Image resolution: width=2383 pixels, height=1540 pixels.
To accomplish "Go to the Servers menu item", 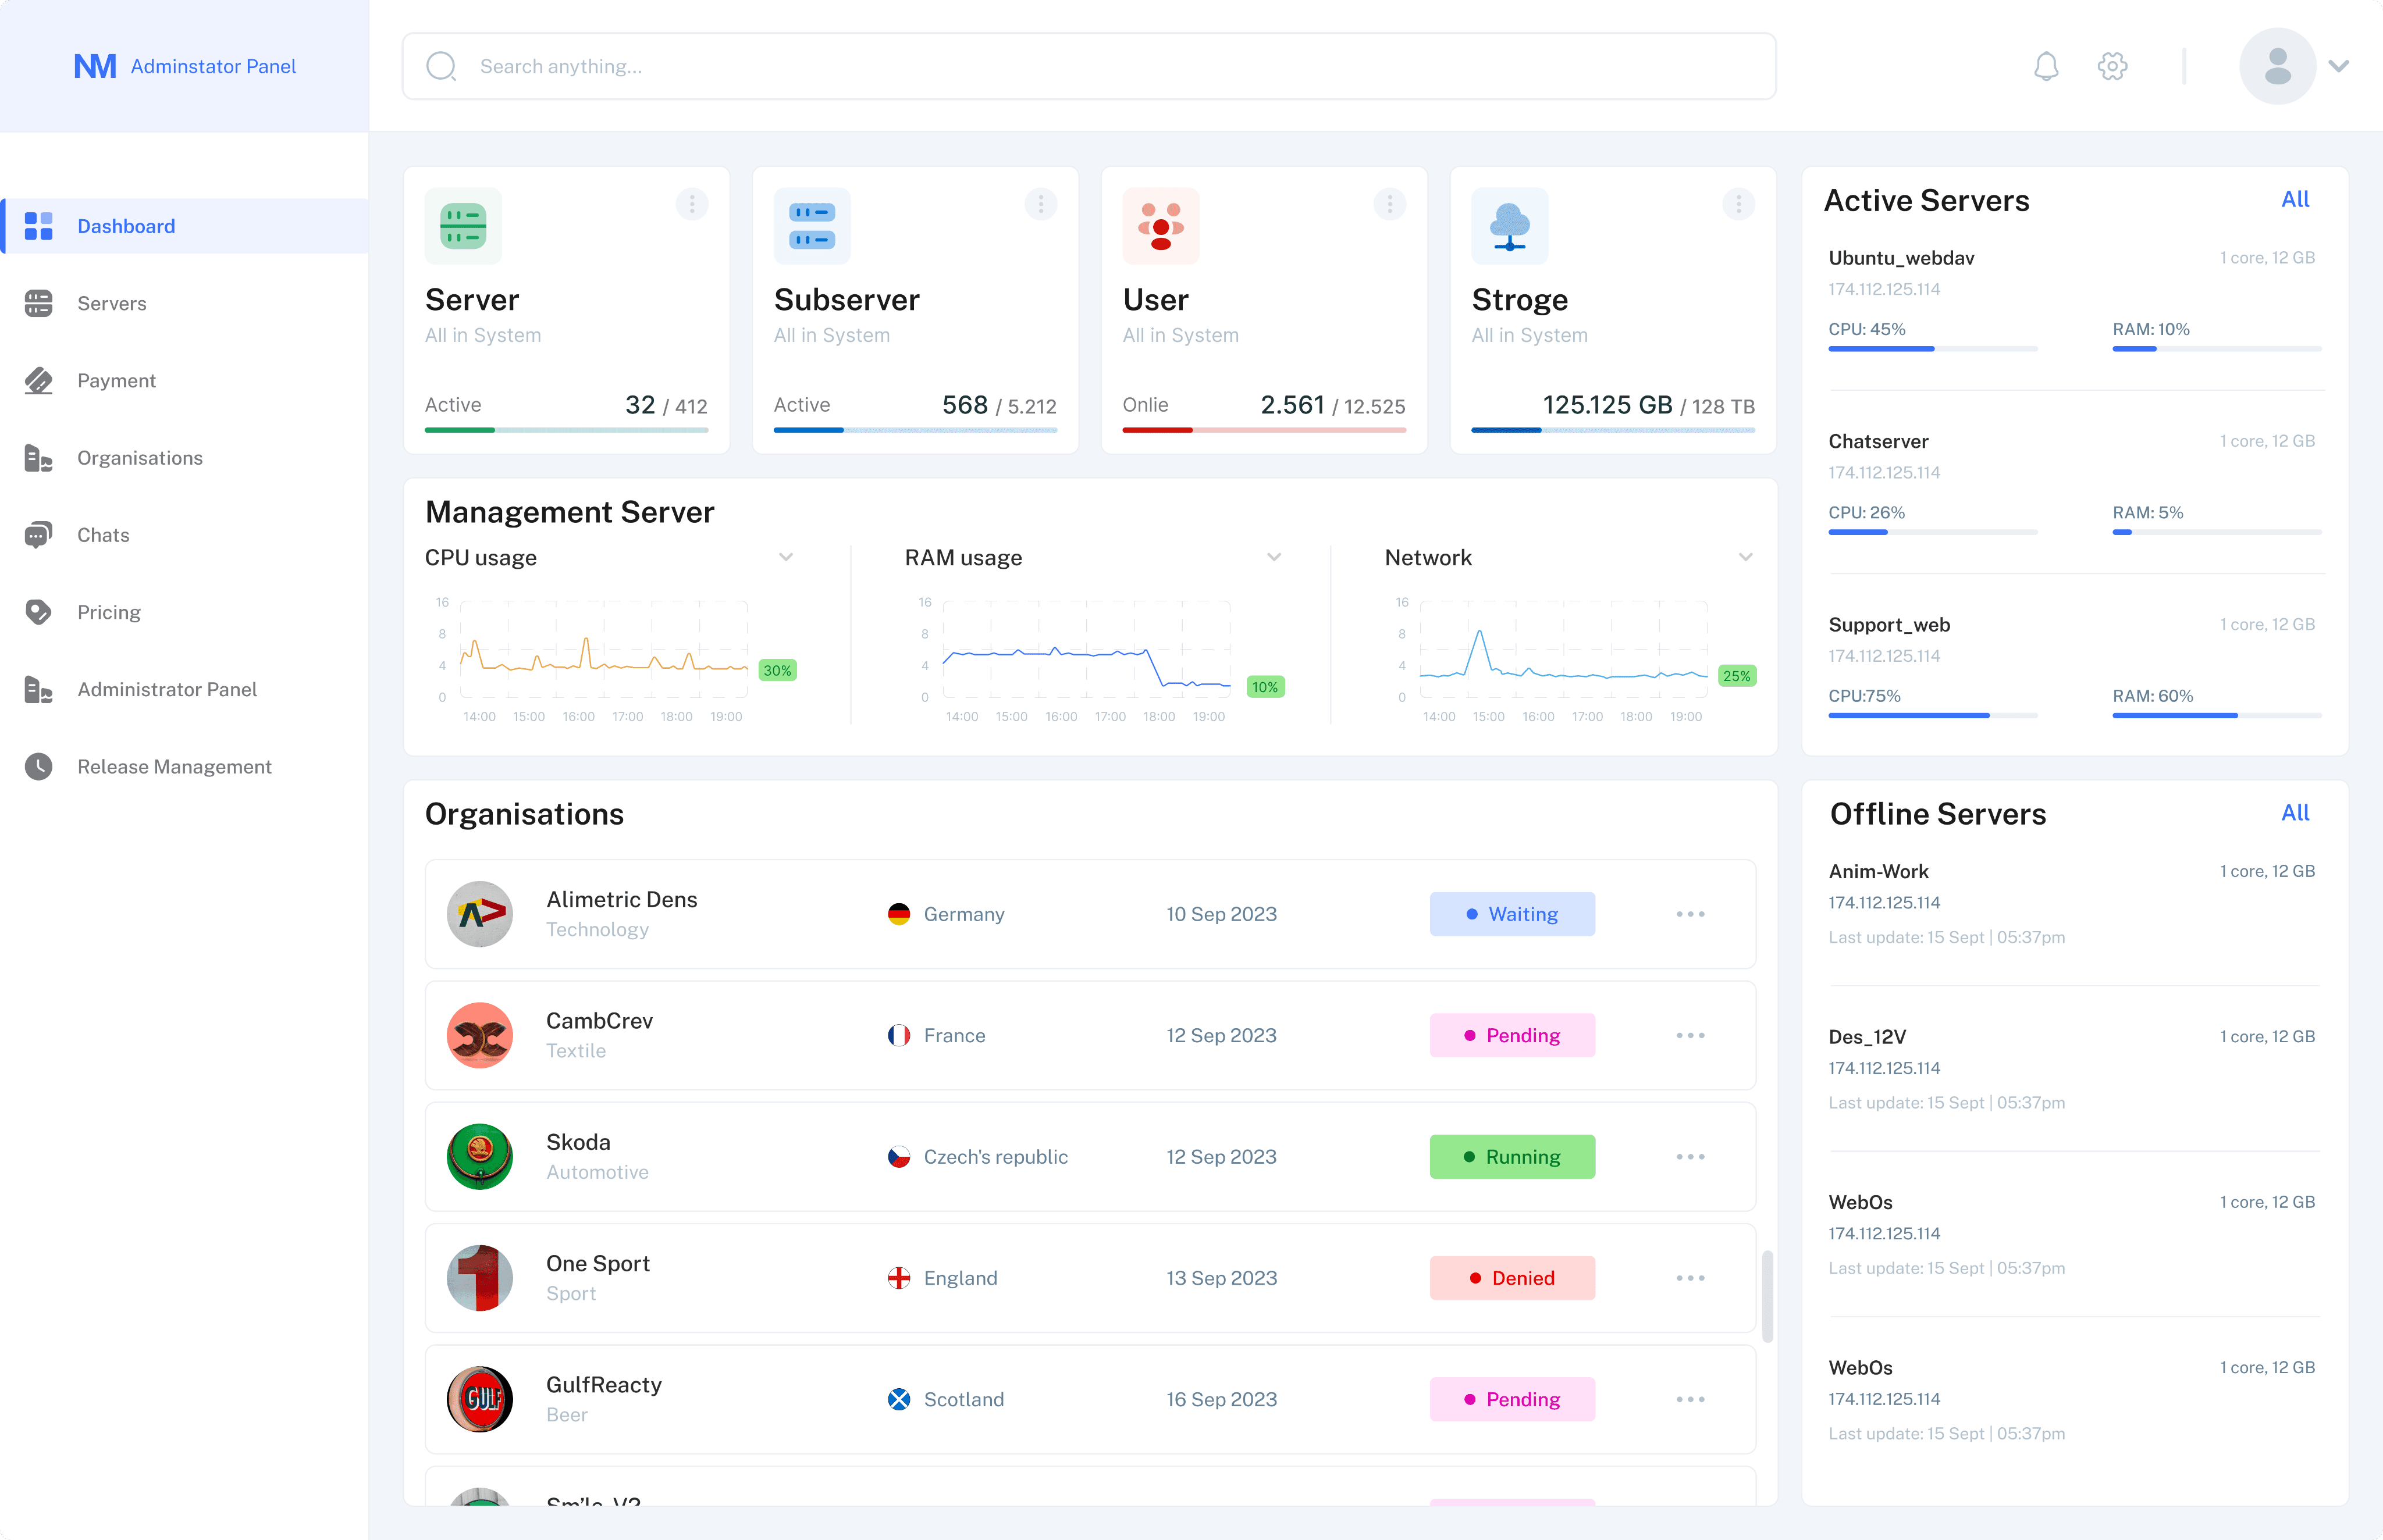I will click(111, 303).
